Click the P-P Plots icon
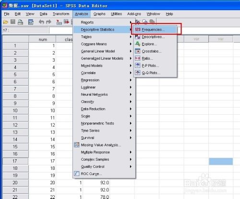This screenshot has width=240, height=199. pyautogui.click(x=138, y=66)
